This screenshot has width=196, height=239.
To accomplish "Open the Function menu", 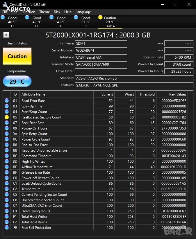I will pos(28,12).
